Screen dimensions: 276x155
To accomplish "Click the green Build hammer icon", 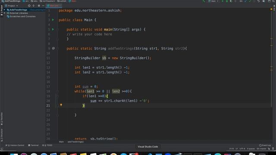I will point(204,1).
